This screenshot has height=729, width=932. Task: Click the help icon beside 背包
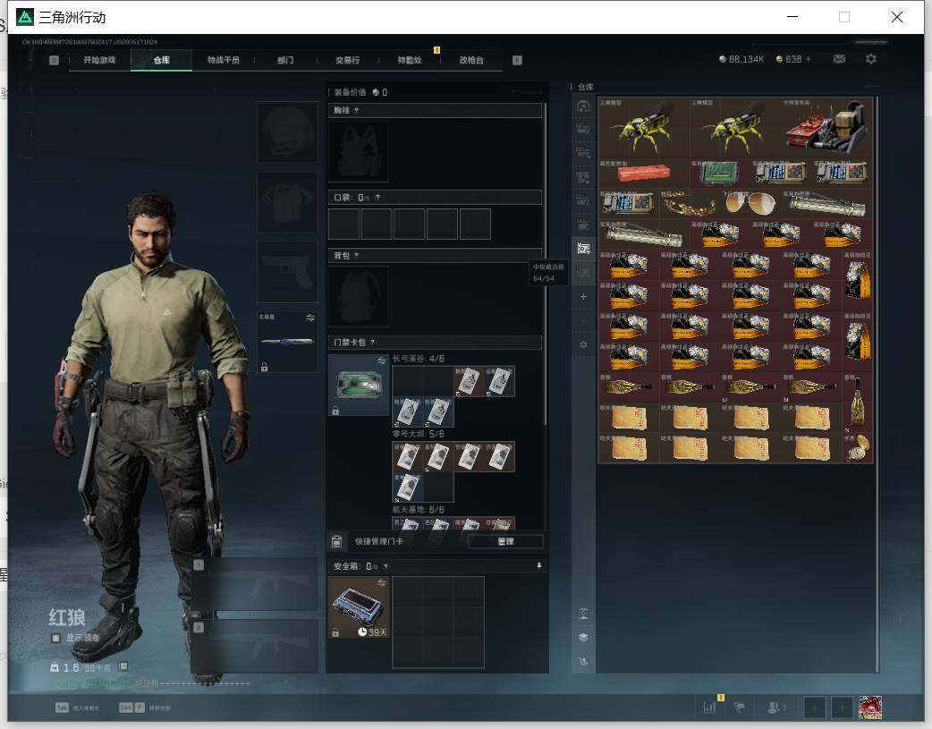click(x=356, y=256)
